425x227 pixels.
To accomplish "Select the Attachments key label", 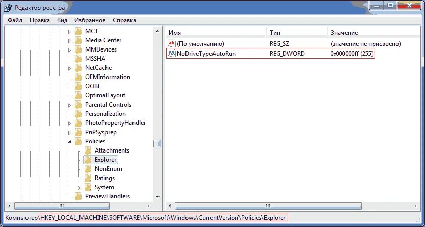I will click(112, 150).
